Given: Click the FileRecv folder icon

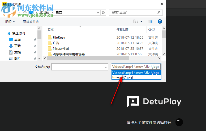Looking at the screenshot, I should click(x=50, y=38).
